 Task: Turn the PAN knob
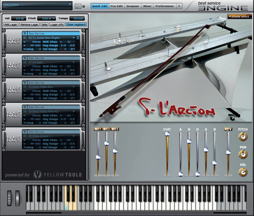pyautogui.click(x=243, y=154)
